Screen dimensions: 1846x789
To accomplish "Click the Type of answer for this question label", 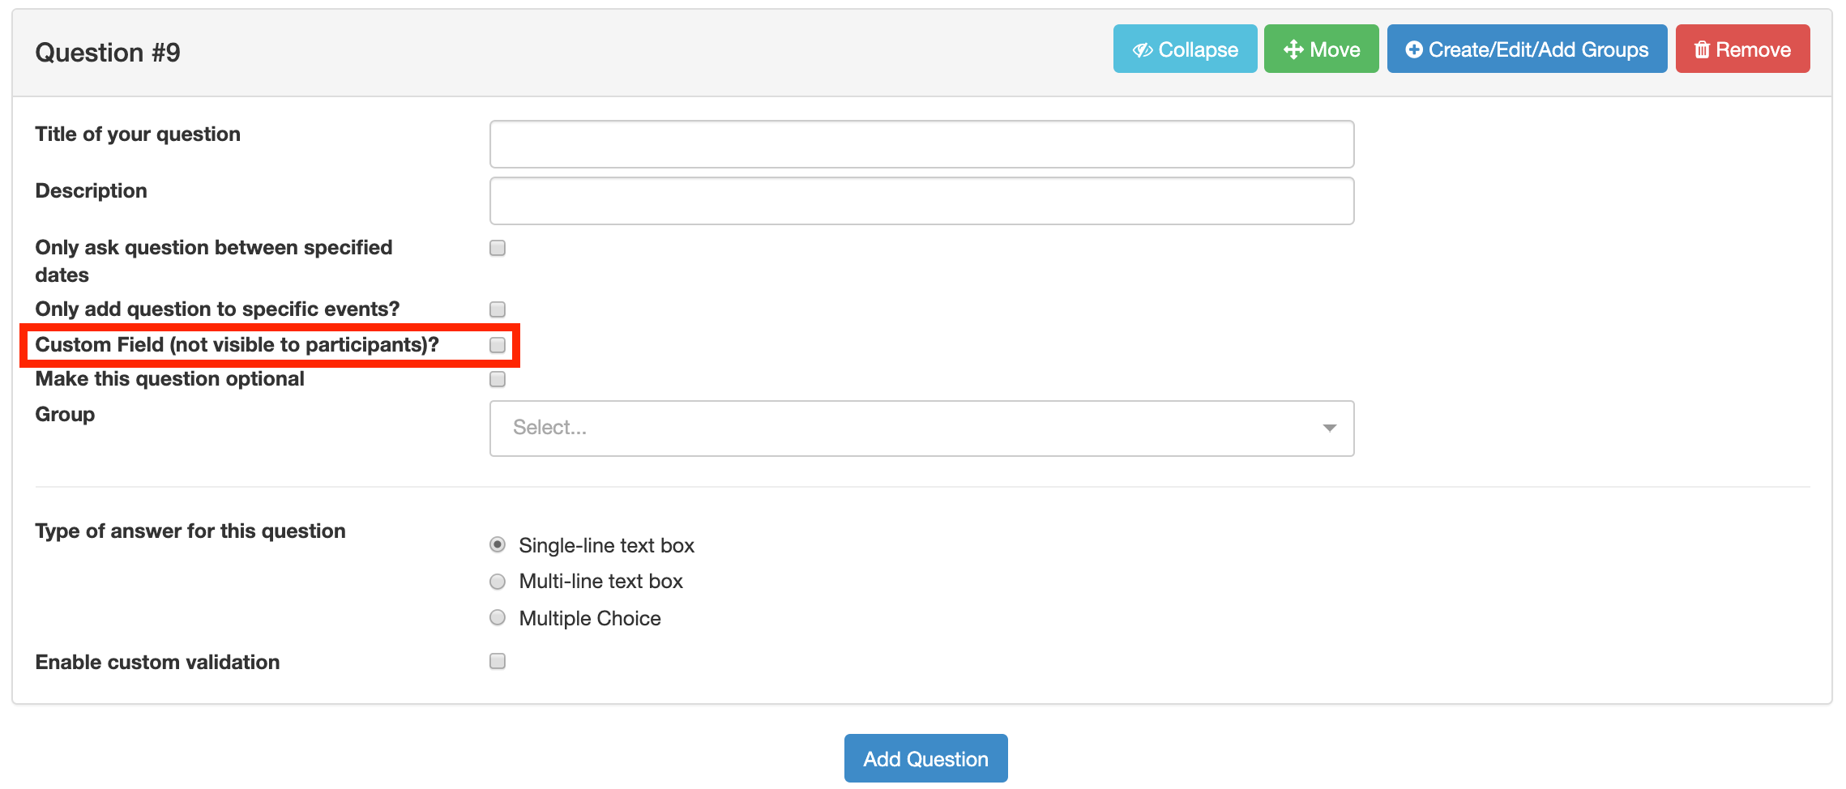I will (190, 531).
